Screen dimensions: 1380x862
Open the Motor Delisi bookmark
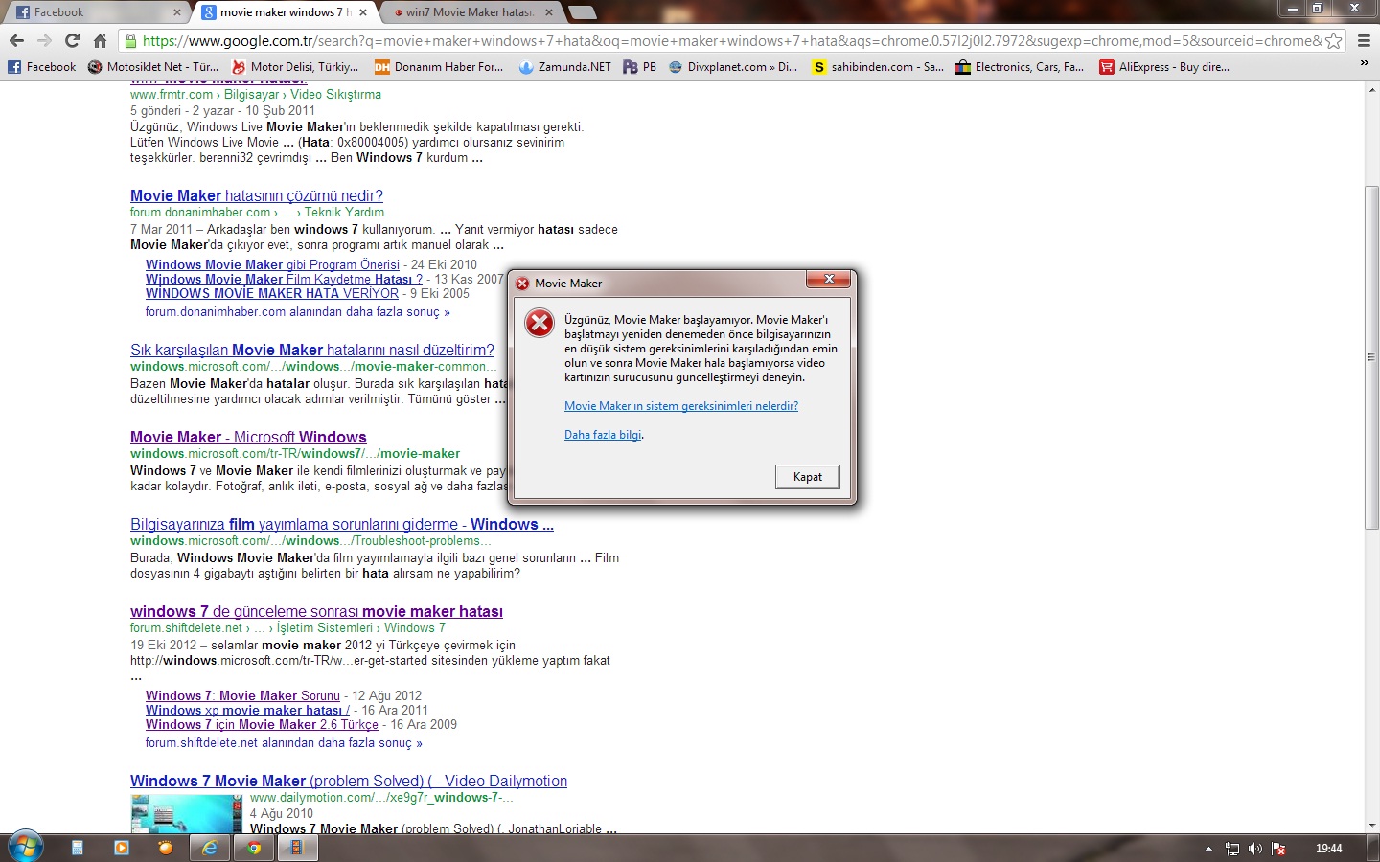[295, 67]
